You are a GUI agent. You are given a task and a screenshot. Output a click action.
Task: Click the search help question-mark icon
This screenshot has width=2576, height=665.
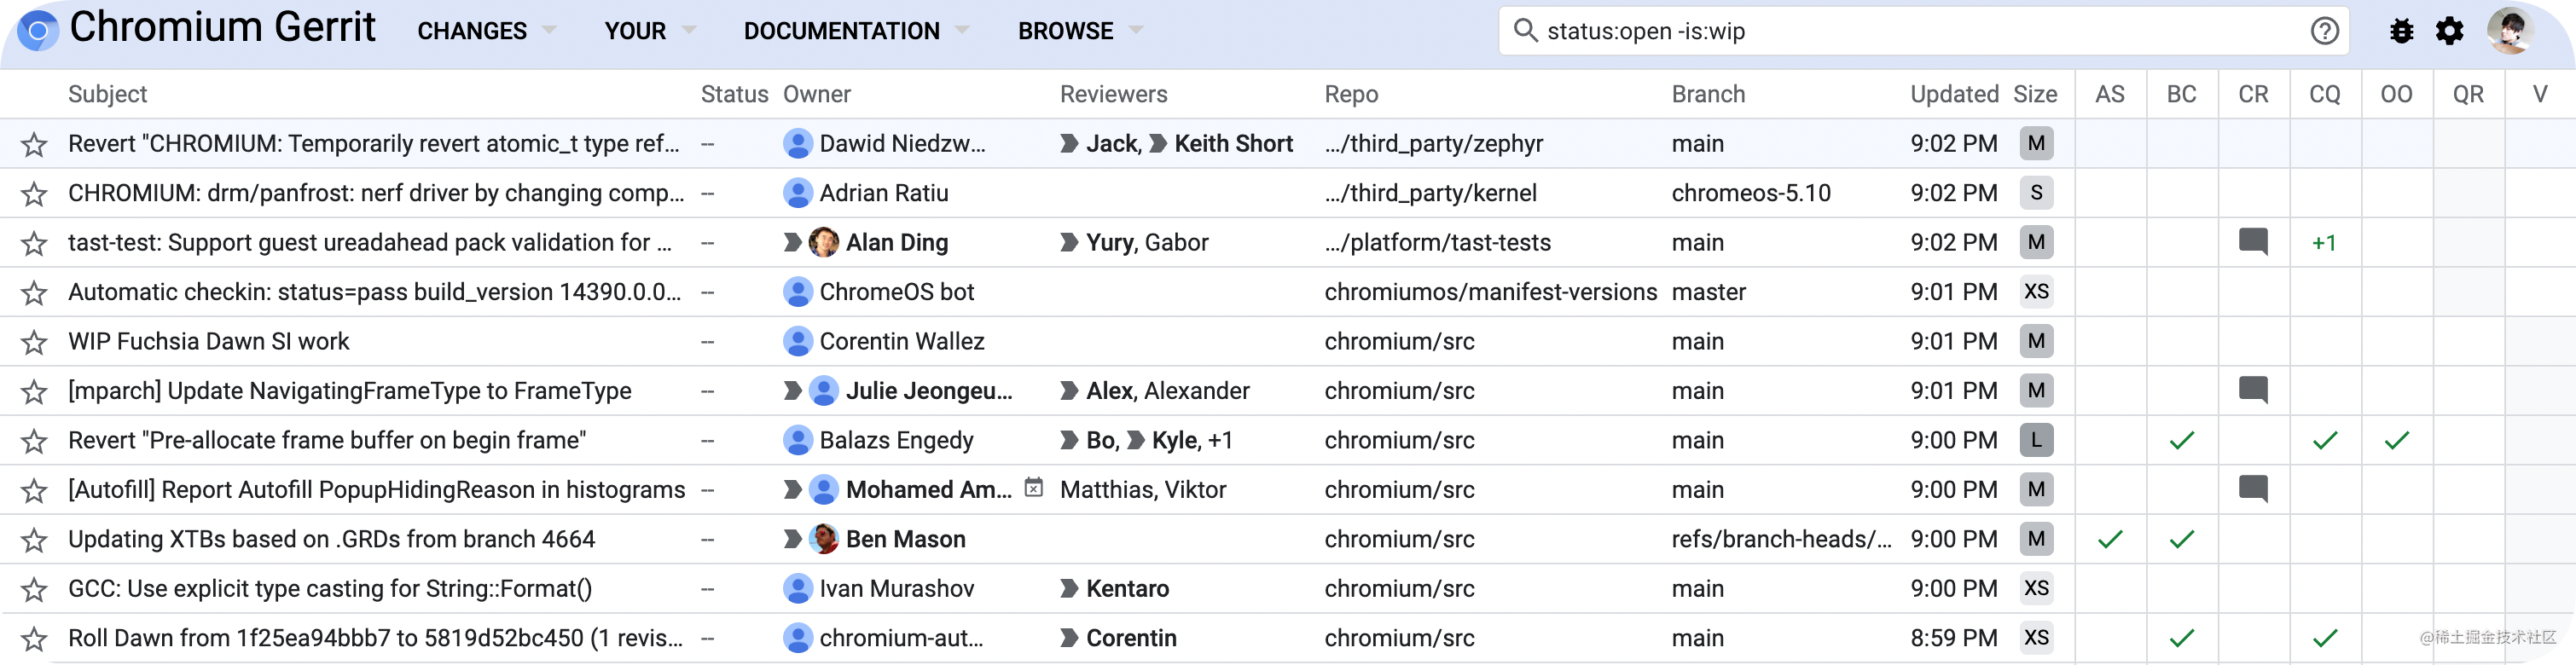tap(2324, 31)
